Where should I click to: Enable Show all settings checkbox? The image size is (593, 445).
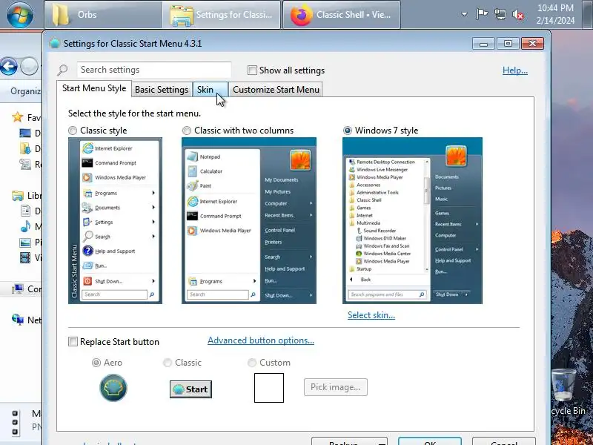252,70
